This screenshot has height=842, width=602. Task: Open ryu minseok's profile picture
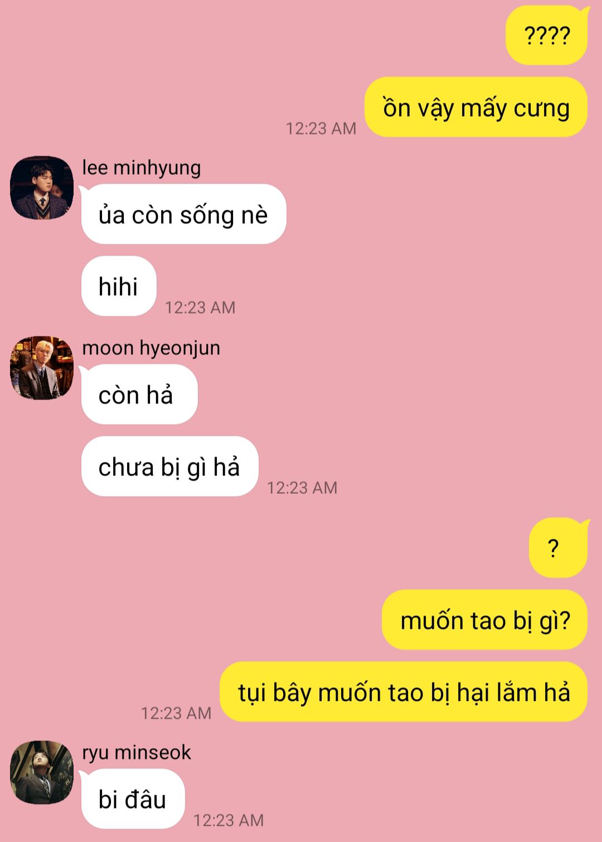pyautogui.click(x=42, y=773)
